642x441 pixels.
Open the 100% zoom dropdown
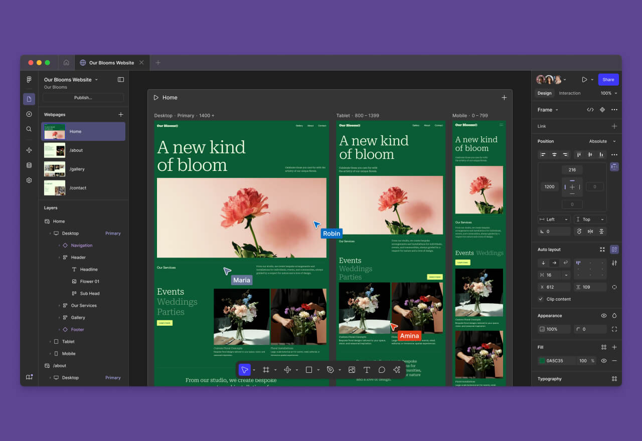pyautogui.click(x=609, y=93)
